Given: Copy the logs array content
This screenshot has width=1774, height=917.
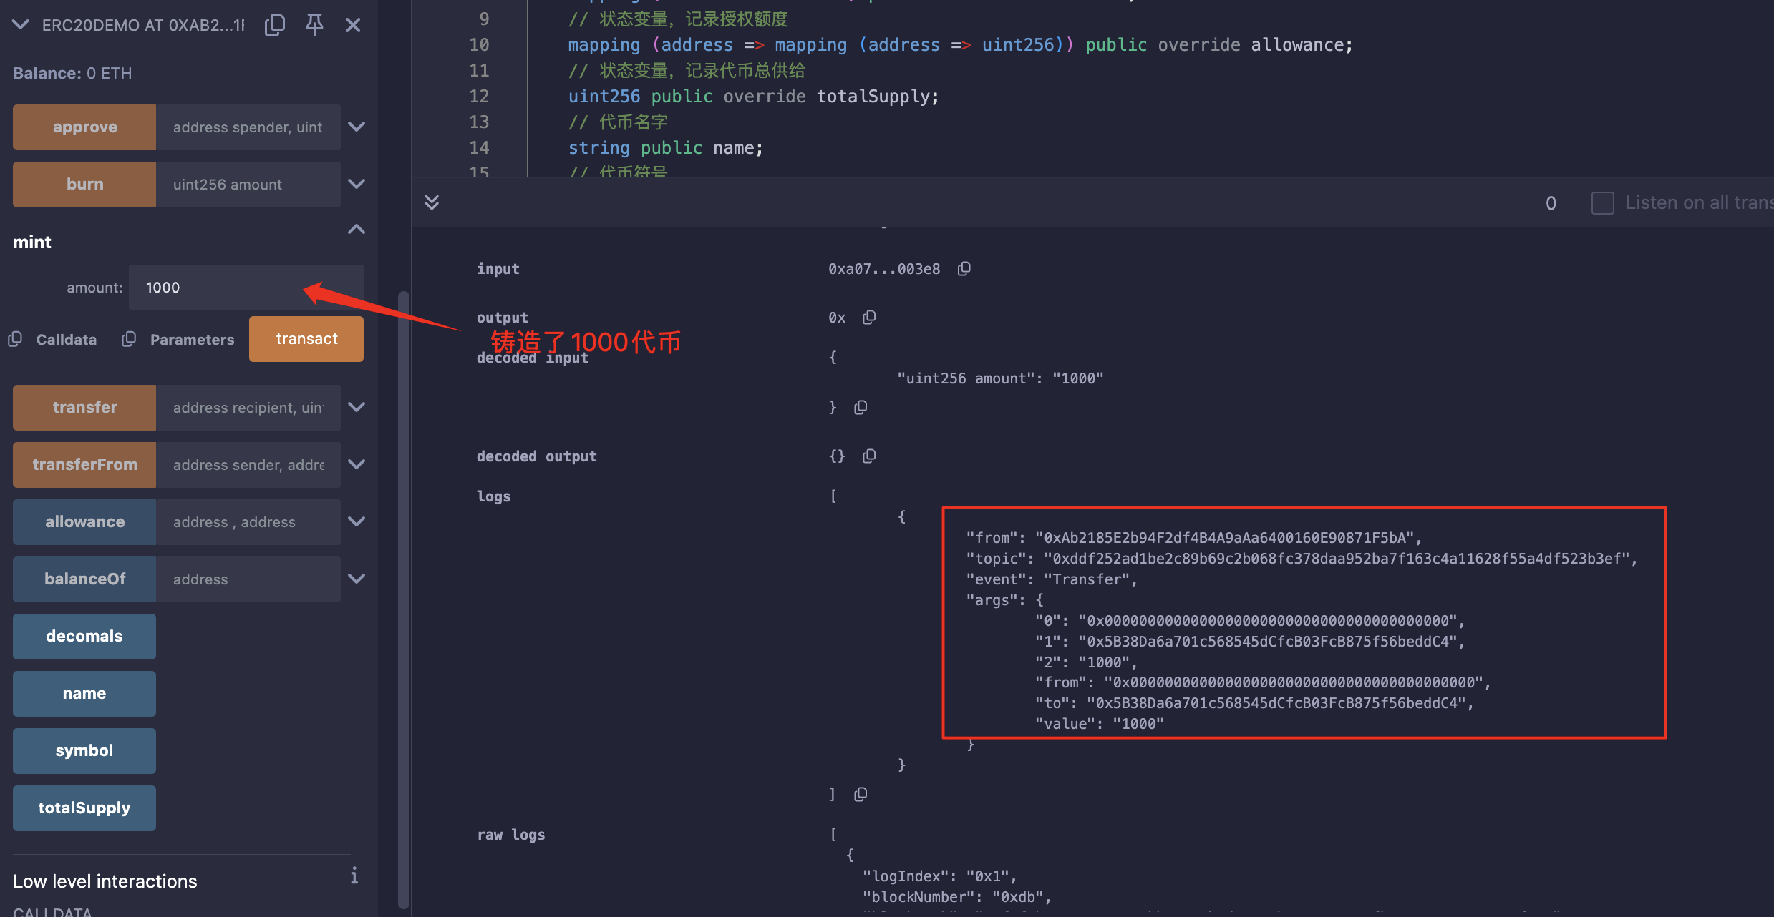Looking at the screenshot, I should pos(861,795).
